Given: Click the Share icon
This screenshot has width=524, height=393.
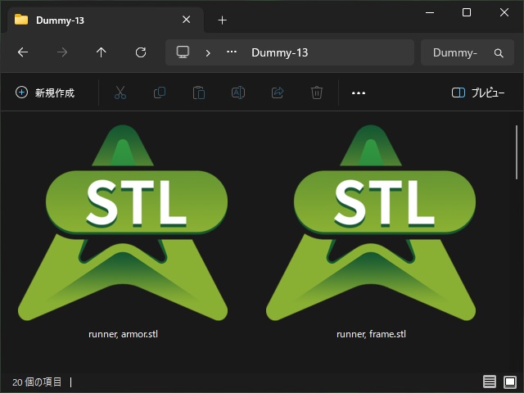Looking at the screenshot, I should 278,93.
